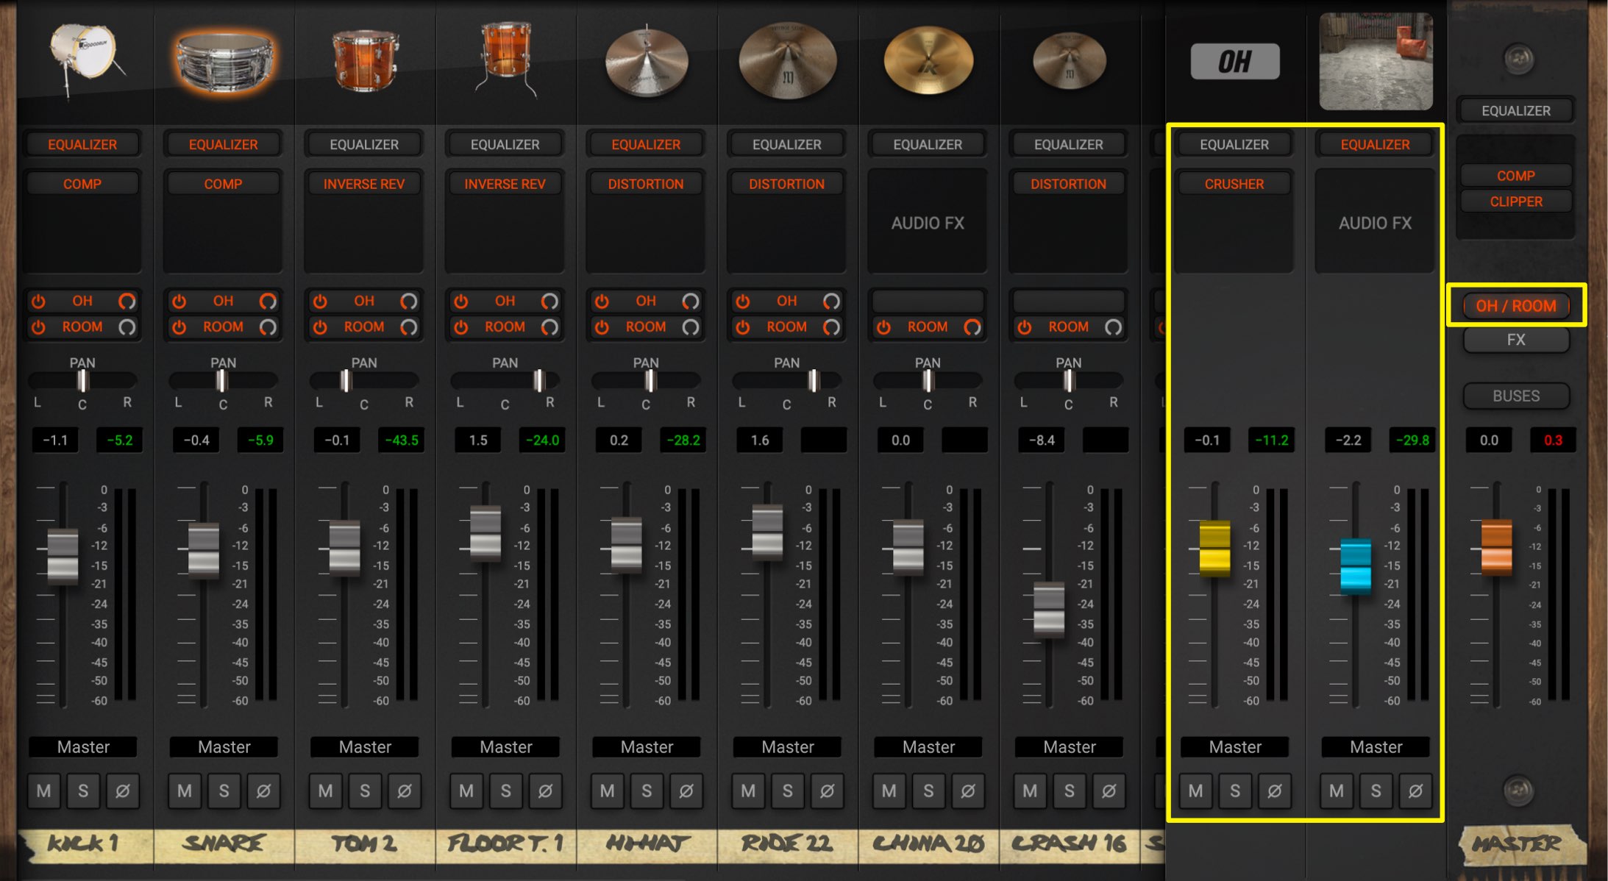1608x881 pixels.
Task: Click AUDIO FX slot on China 20
Action: pos(928,223)
